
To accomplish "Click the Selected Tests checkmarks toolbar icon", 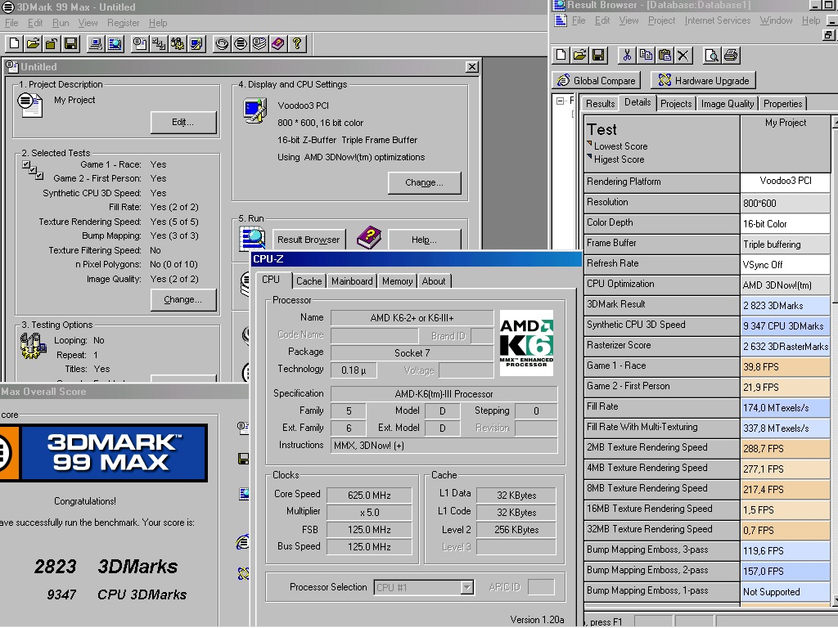I will click(x=159, y=44).
